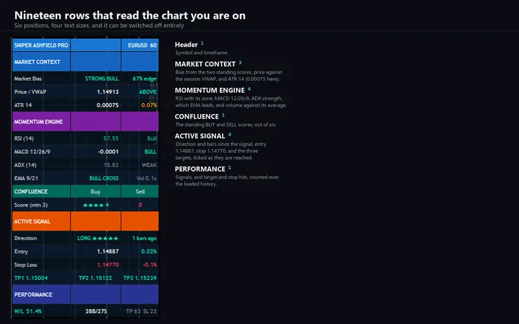This screenshot has height=324, width=519.
Task: Click the BULL CROSS value
Action: [104, 178]
